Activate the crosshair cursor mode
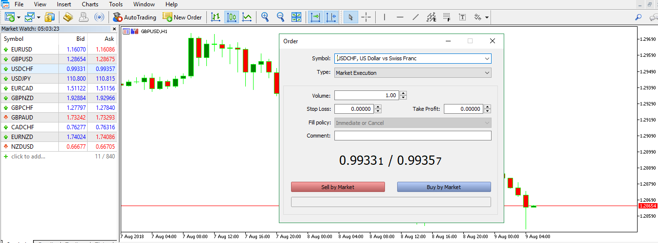The width and height of the screenshot is (658, 243). (x=366, y=17)
